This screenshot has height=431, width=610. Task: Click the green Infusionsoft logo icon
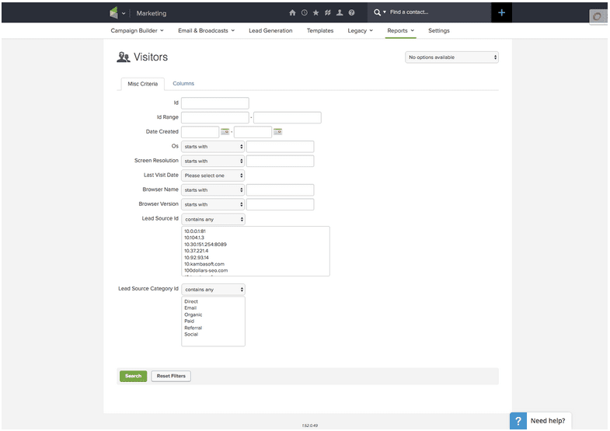114,13
